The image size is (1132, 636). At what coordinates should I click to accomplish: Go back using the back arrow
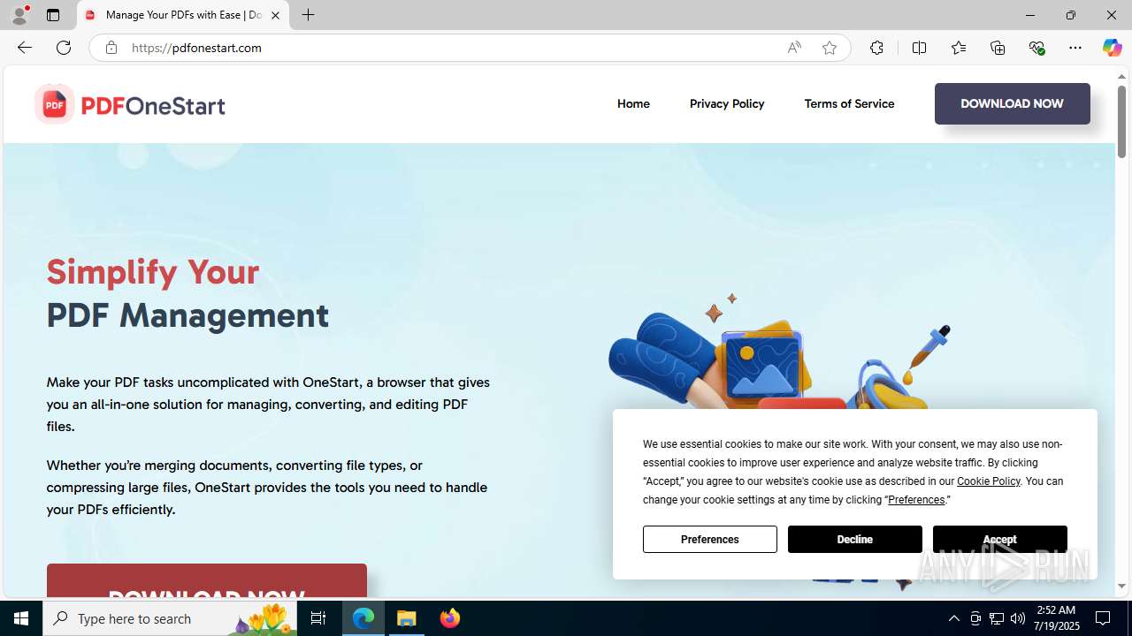coord(25,48)
